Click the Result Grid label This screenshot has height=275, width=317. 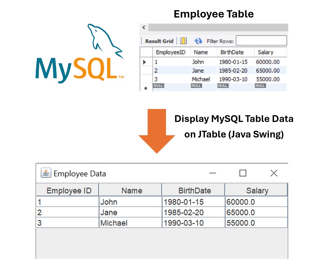coord(159,41)
